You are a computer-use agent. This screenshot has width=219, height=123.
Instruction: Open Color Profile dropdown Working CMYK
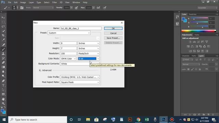point(80,77)
